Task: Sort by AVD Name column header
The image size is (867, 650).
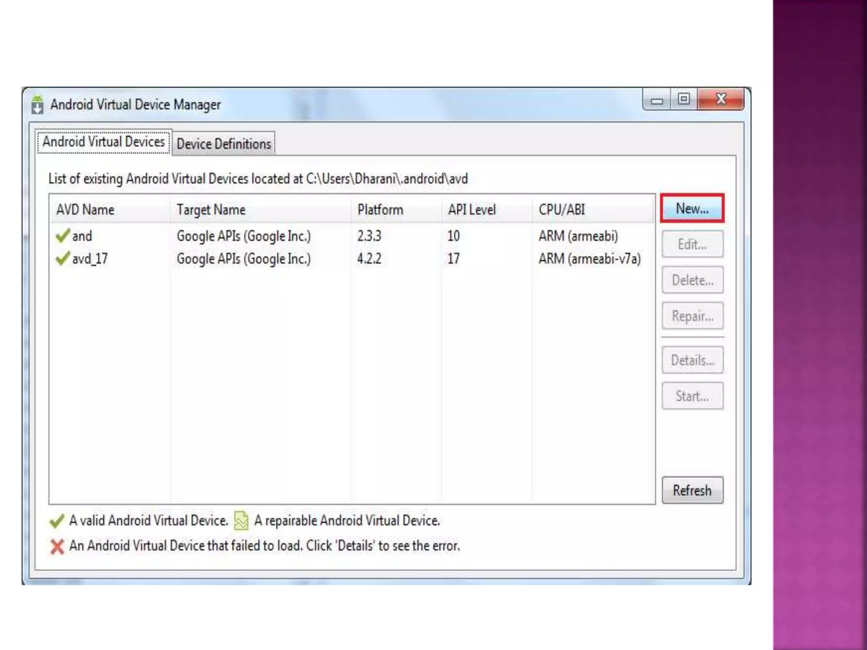Action: coord(86,210)
